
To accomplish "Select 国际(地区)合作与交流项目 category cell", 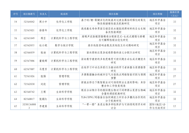I will pyautogui.click(x=157, y=106).
